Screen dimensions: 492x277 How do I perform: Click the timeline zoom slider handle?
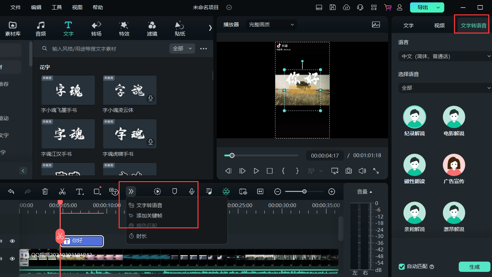coord(304,191)
